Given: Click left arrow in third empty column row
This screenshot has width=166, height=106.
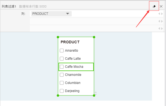Looking at the screenshot, I should (159, 29).
